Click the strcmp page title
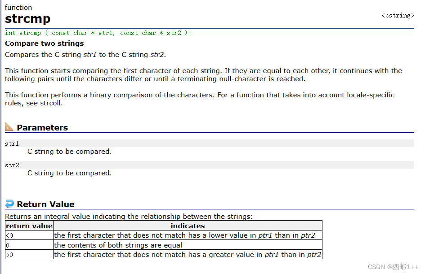The height and width of the screenshot is (274, 425). (27, 19)
